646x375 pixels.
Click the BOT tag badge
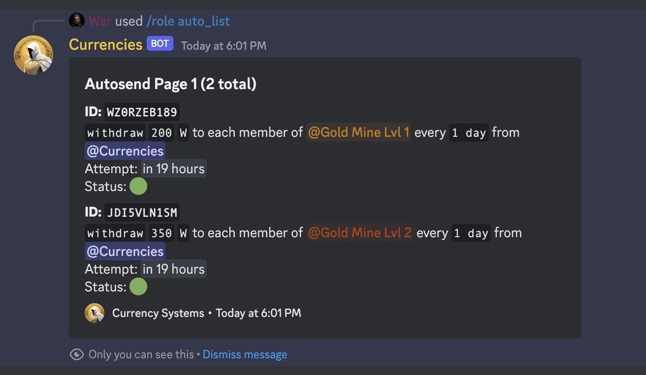pos(160,44)
